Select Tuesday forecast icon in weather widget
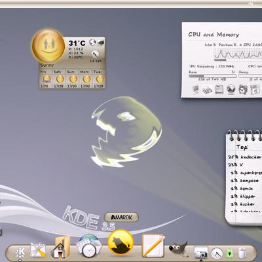 pyautogui.click(x=100, y=79)
